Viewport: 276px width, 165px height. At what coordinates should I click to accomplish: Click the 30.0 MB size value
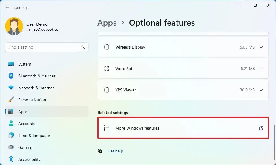click(x=247, y=90)
